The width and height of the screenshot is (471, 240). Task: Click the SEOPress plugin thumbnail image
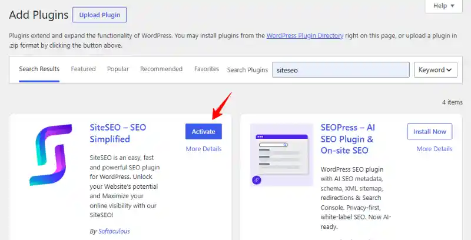click(282, 155)
